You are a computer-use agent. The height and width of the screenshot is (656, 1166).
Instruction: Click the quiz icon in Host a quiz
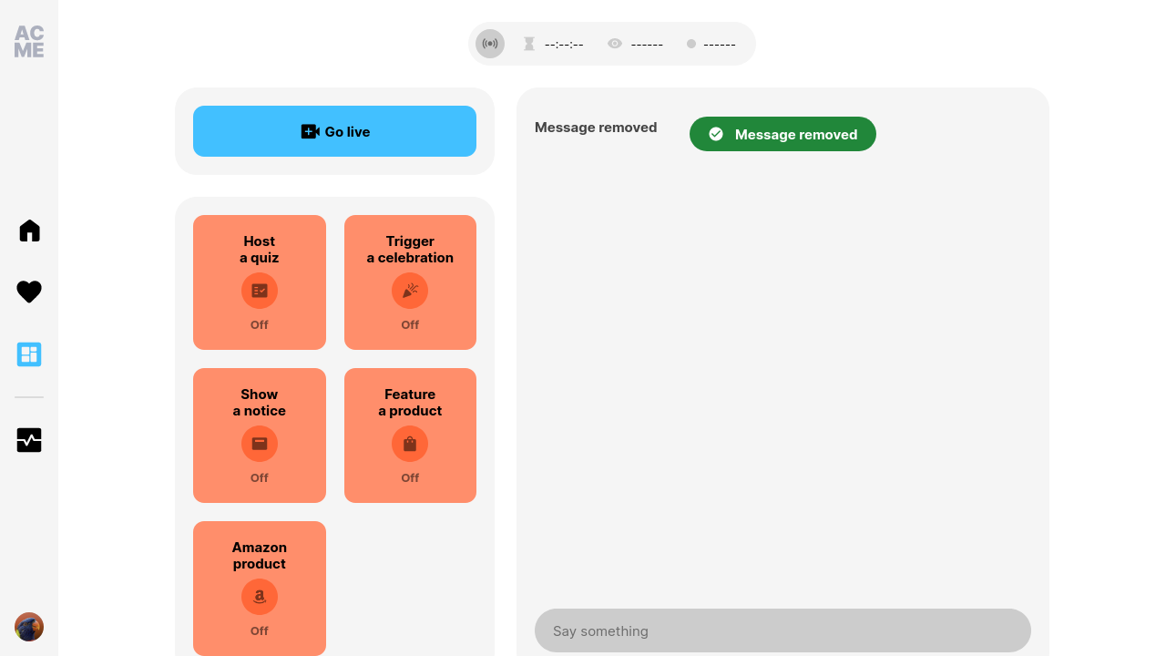[x=260, y=291]
